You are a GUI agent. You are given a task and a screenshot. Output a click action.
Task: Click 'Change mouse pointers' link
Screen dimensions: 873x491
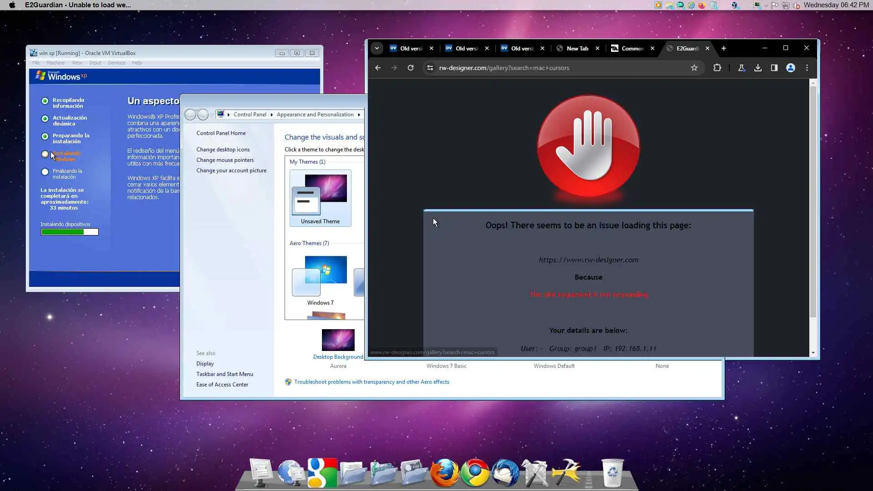225,160
